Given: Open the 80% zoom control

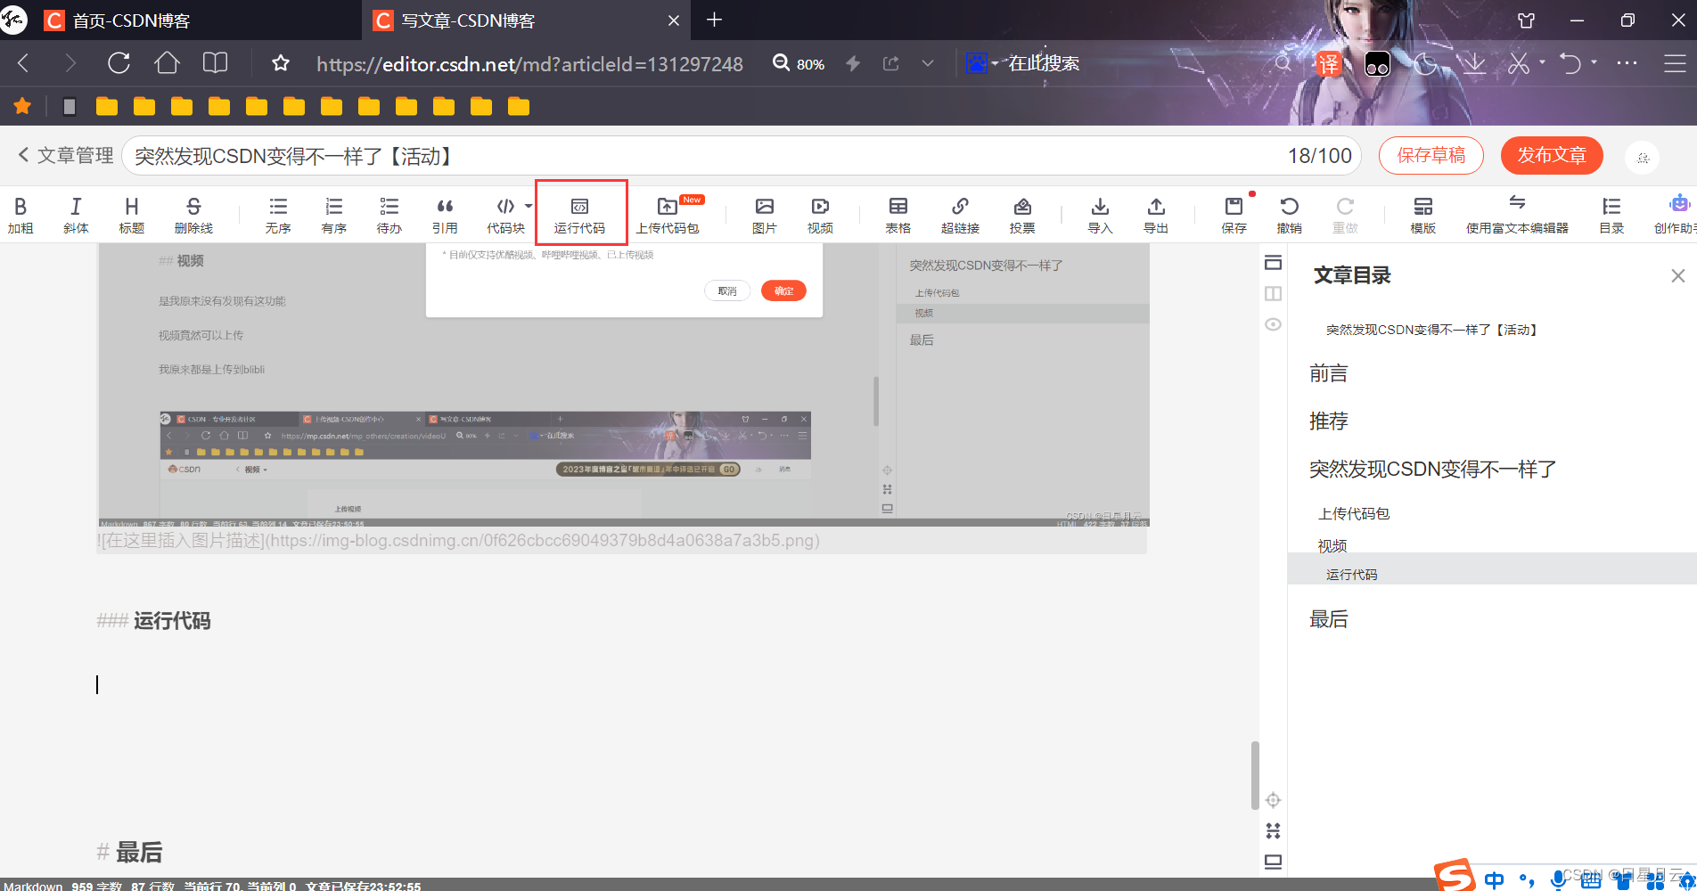Looking at the screenshot, I should (x=799, y=63).
